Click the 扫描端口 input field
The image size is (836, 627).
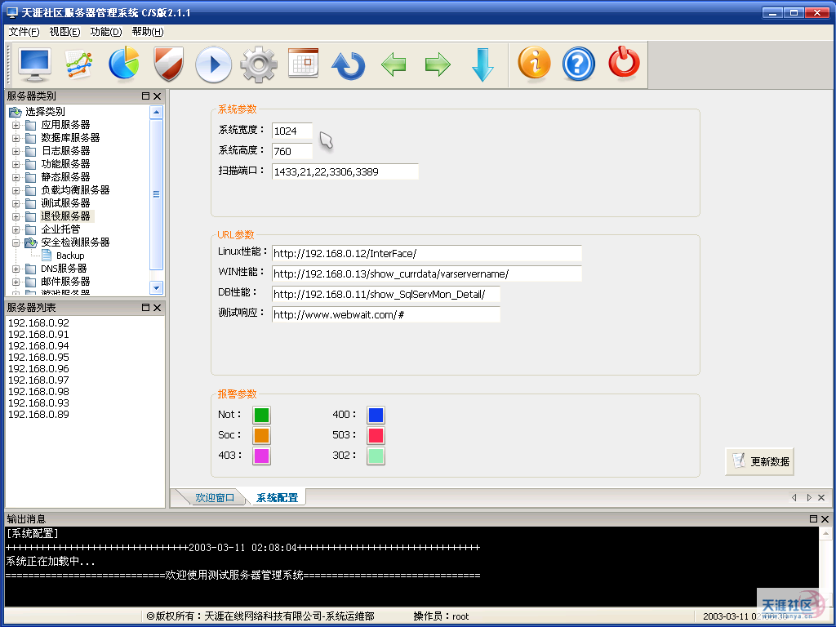[x=345, y=171]
